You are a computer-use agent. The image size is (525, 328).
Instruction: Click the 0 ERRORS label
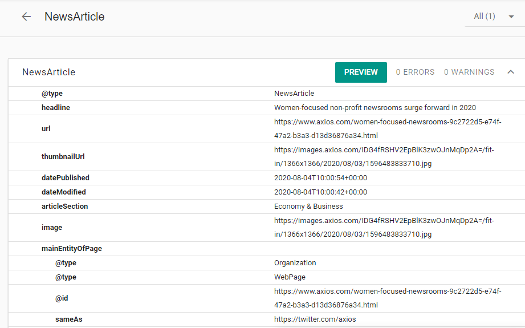(x=415, y=72)
